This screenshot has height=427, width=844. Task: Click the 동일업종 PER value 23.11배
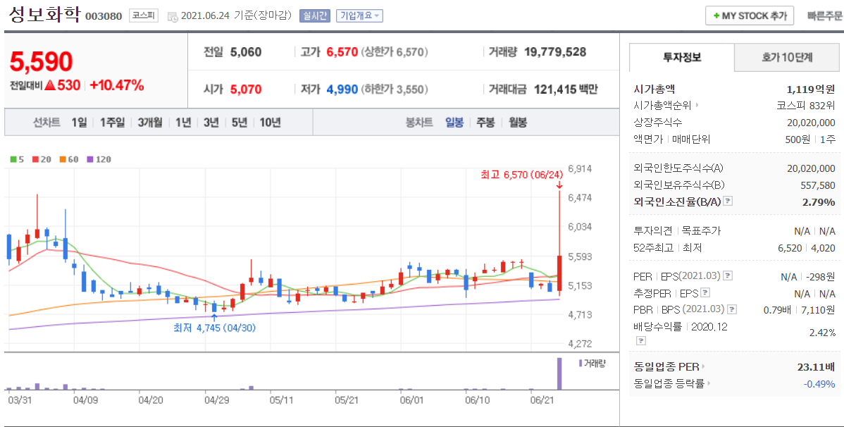pos(816,367)
